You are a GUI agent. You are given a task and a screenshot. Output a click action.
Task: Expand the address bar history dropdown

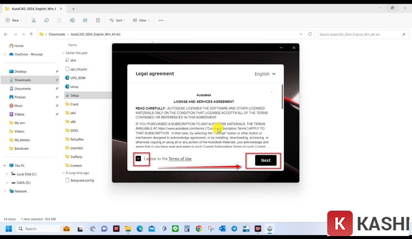301,34
